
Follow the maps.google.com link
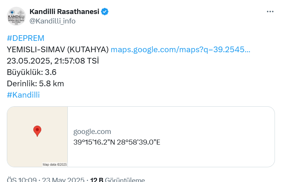click(x=181, y=50)
